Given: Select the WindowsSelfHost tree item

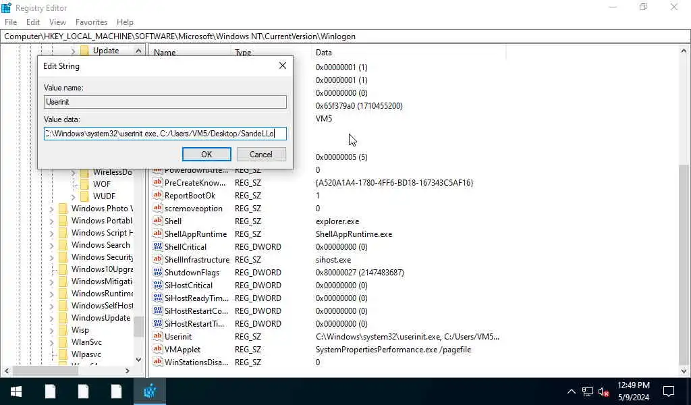Looking at the screenshot, I should click(x=102, y=306).
